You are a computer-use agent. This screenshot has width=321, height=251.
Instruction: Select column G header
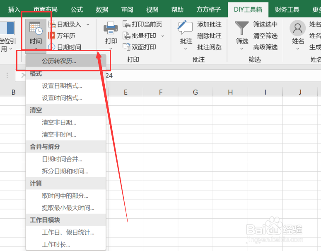click(x=195, y=92)
